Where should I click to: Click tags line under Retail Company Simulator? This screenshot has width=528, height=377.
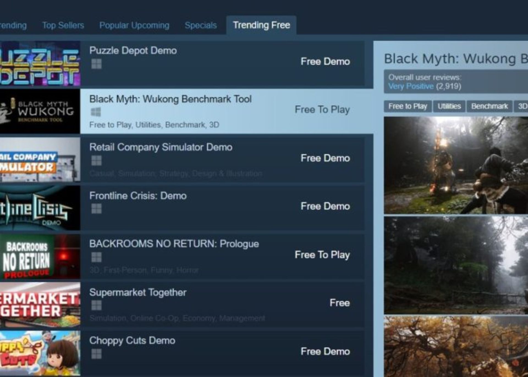(176, 174)
